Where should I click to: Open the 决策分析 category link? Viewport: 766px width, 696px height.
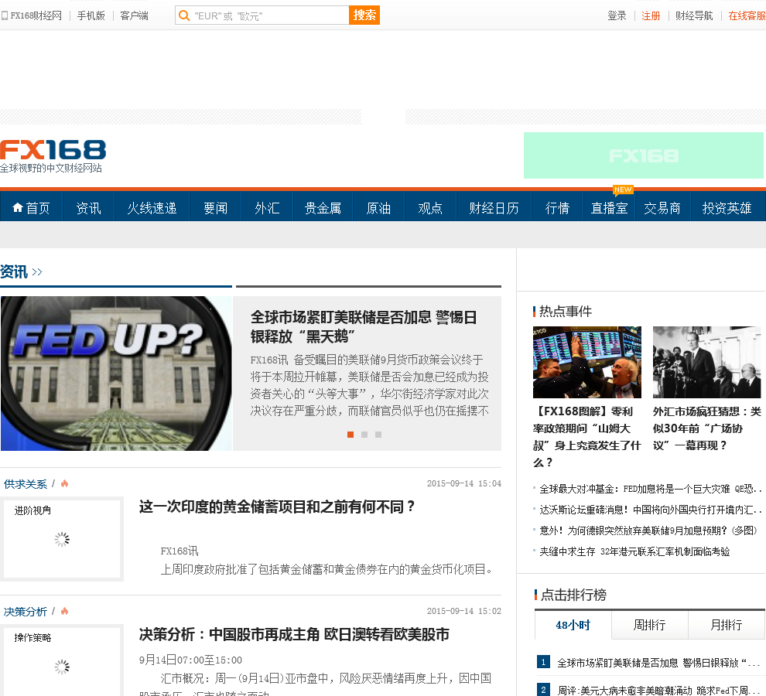tap(26, 612)
